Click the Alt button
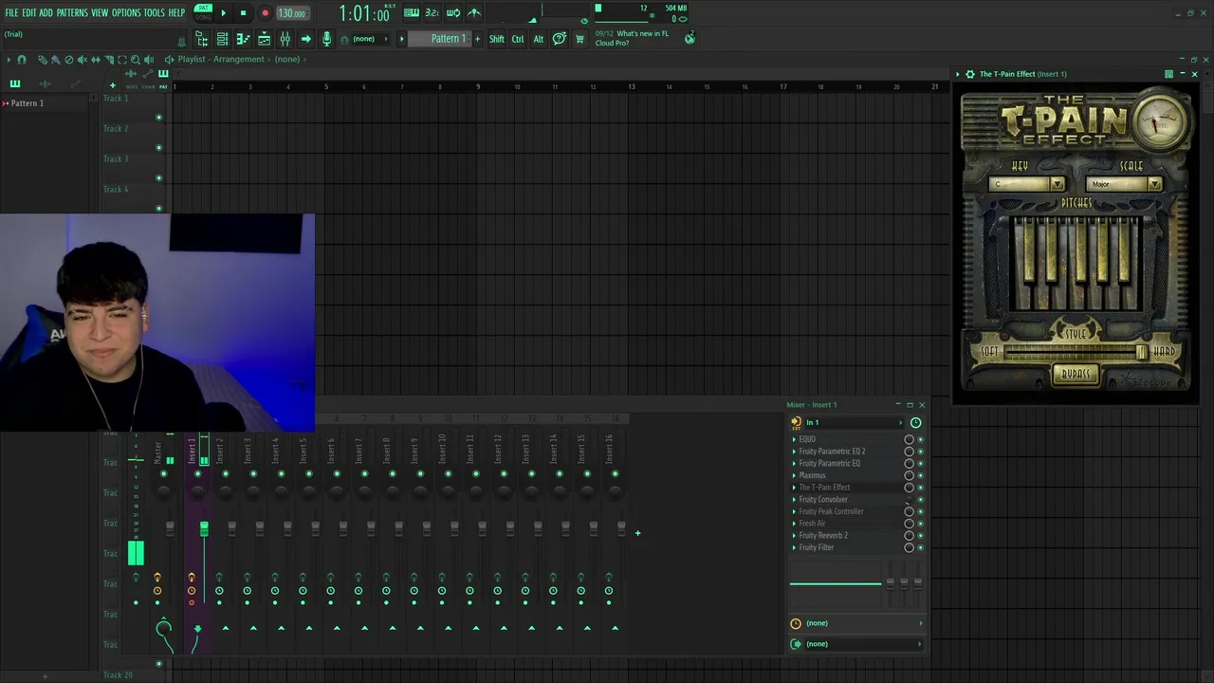This screenshot has width=1214, height=683. pyautogui.click(x=538, y=39)
